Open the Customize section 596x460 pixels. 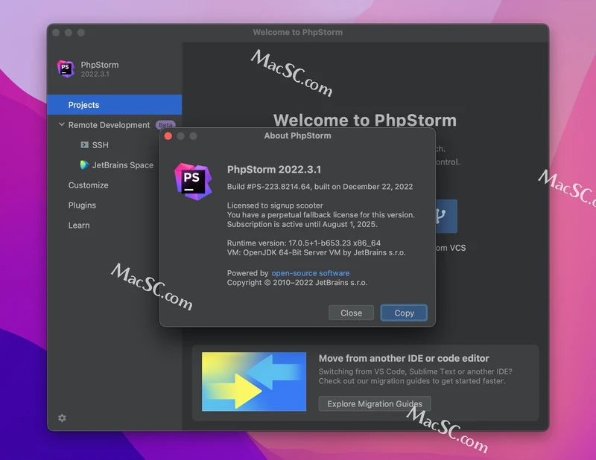point(88,185)
